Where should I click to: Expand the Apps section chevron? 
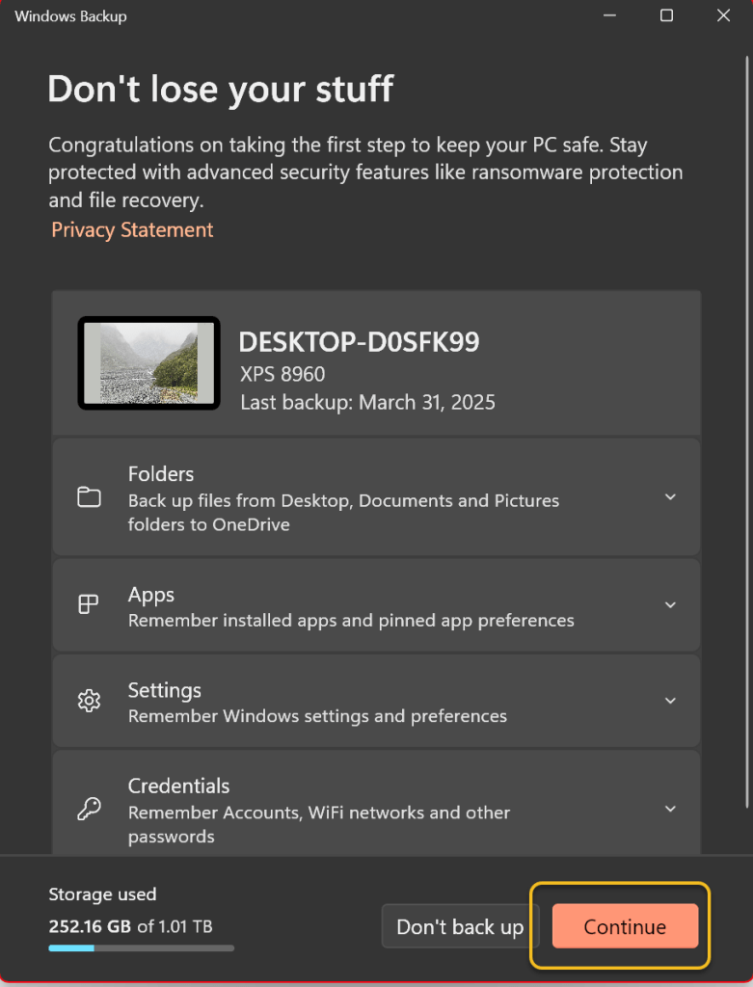[x=670, y=605]
